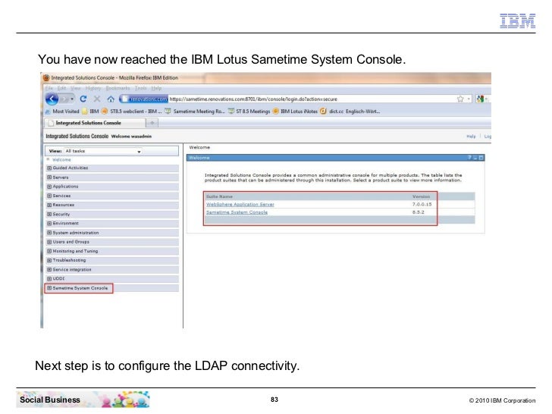Expand the Applications node
Image resolution: width=552 pixels, height=414 pixels.
[49, 187]
